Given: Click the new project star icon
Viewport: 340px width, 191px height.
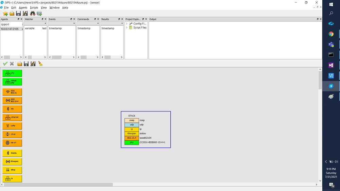Looking at the screenshot, I should point(5,14).
